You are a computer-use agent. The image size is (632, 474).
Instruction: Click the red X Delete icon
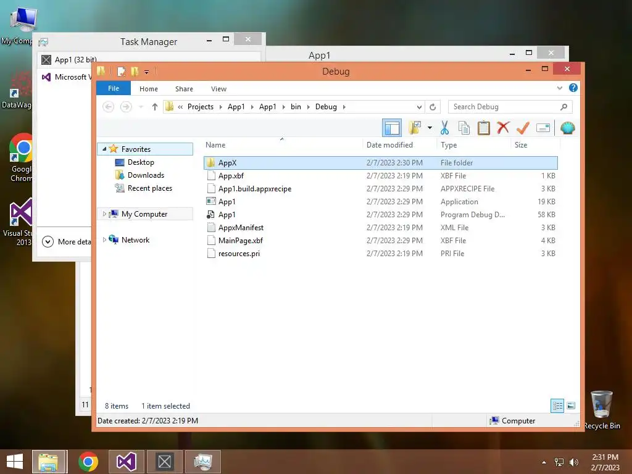point(502,128)
